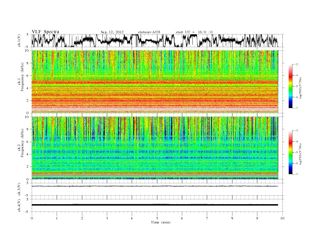Image resolution: width=318 pixels, height=245 pixels.
Task: Click the -3 tick on ch.1 colorbar
Action: (x=296, y=64)
